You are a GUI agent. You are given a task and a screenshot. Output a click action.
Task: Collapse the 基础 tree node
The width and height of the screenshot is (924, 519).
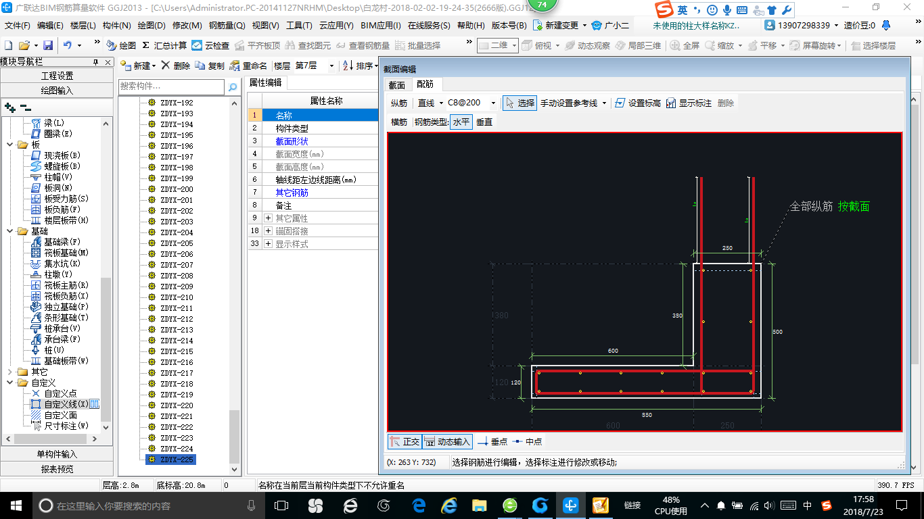coord(9,231)
